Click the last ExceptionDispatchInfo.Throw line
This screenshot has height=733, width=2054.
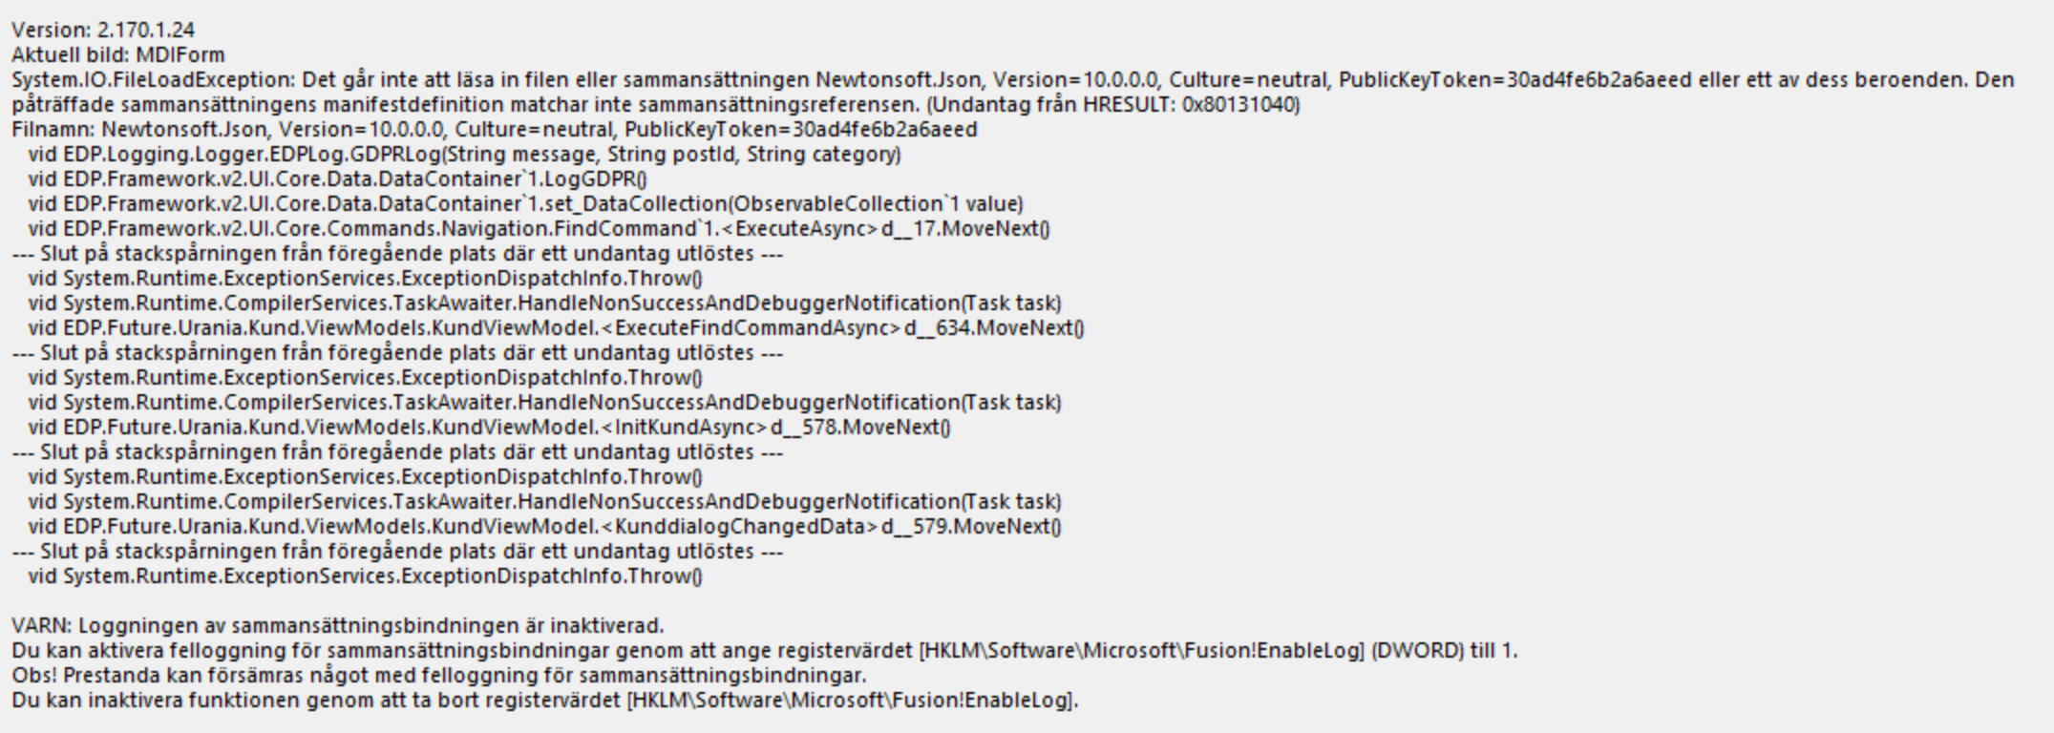click(365, 576)
